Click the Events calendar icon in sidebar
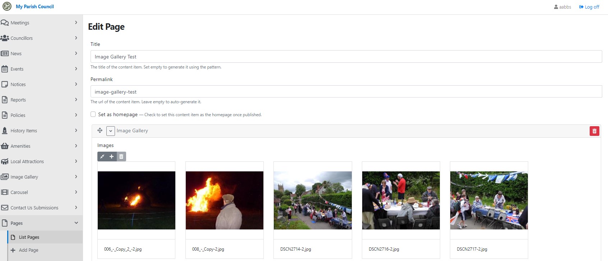The height and width of the screenshot is (261, 608). [5, 69]
